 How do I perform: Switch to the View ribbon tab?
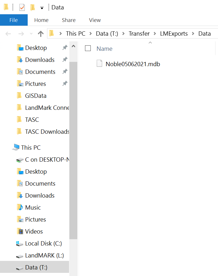95,20
